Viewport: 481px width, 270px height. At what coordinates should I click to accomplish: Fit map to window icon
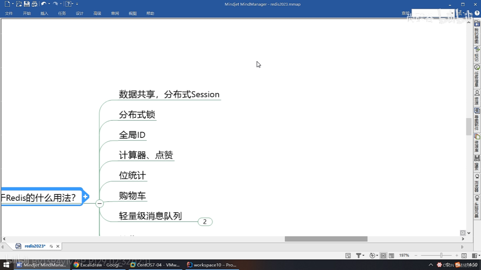[x=464, y=255]
